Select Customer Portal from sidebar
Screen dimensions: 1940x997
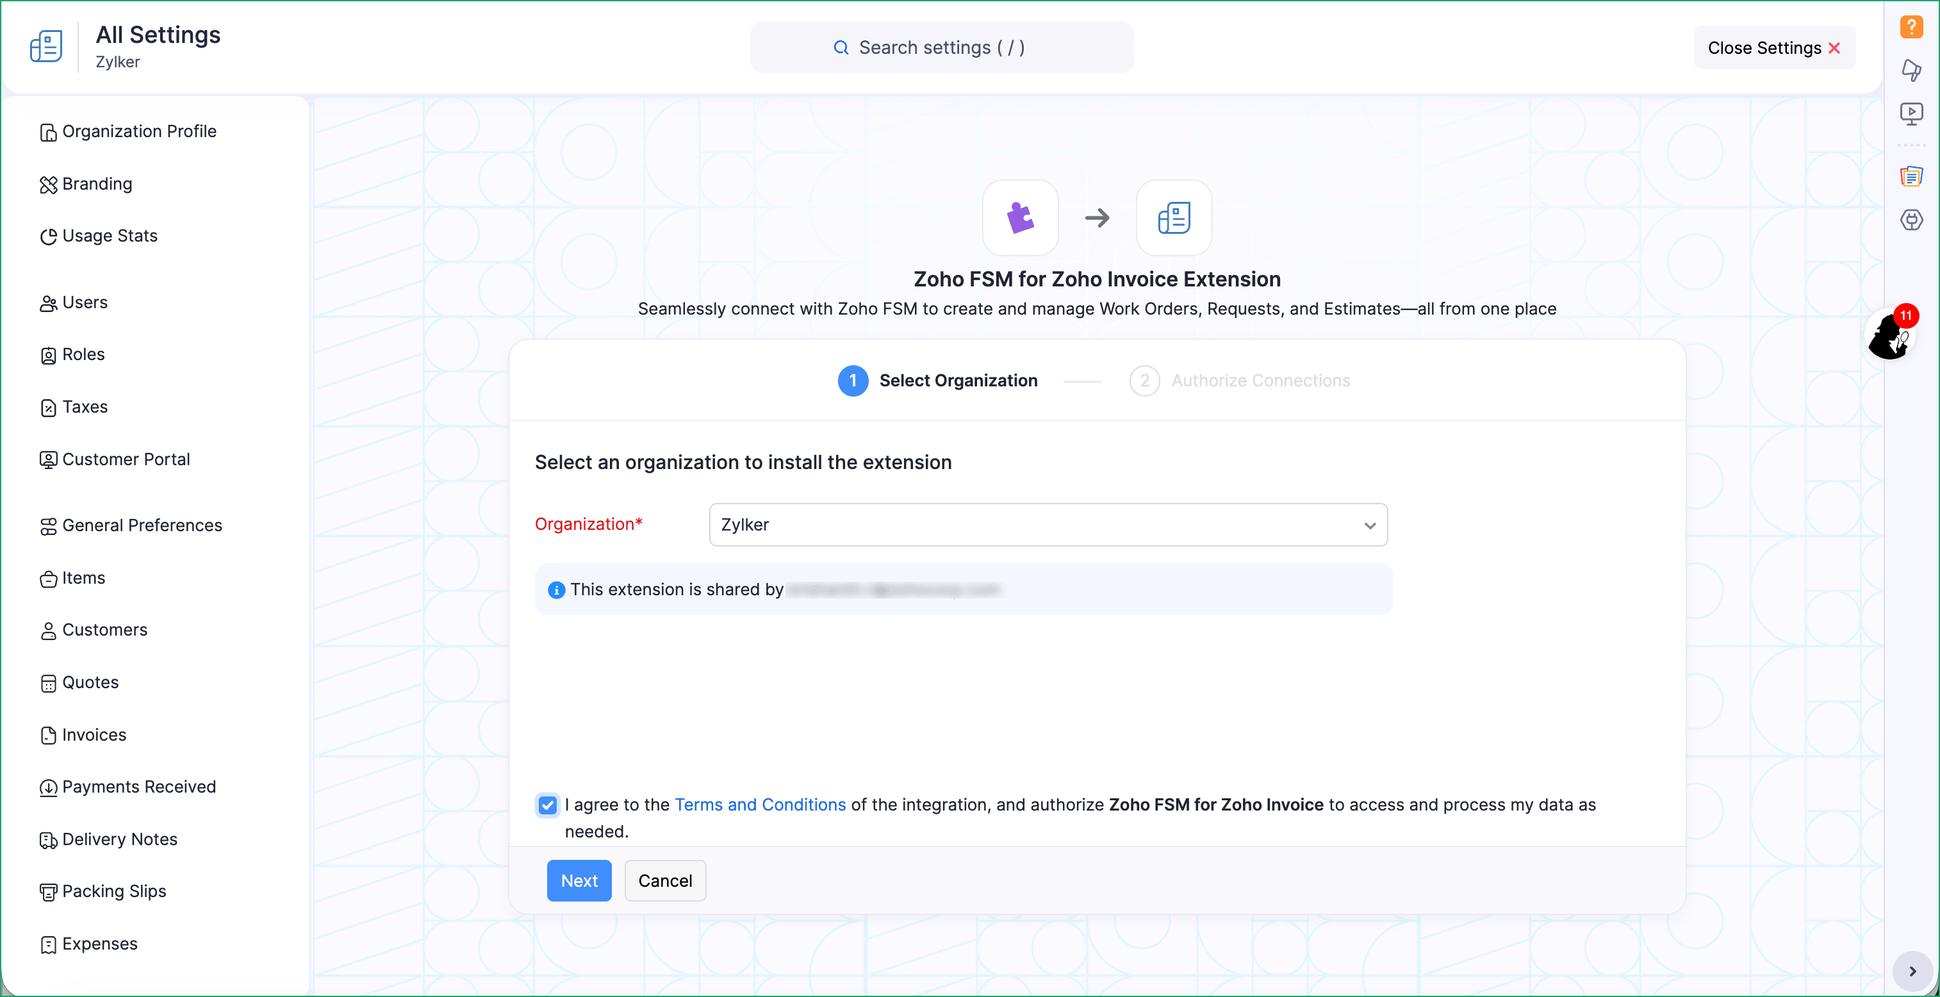point(126,459)
